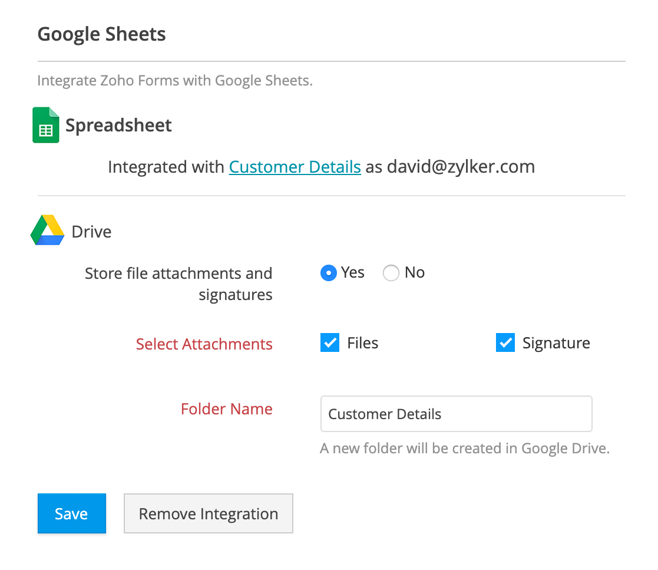Click the Spreadsheet section title
The image size is (658, 570).
coord(118,125)
